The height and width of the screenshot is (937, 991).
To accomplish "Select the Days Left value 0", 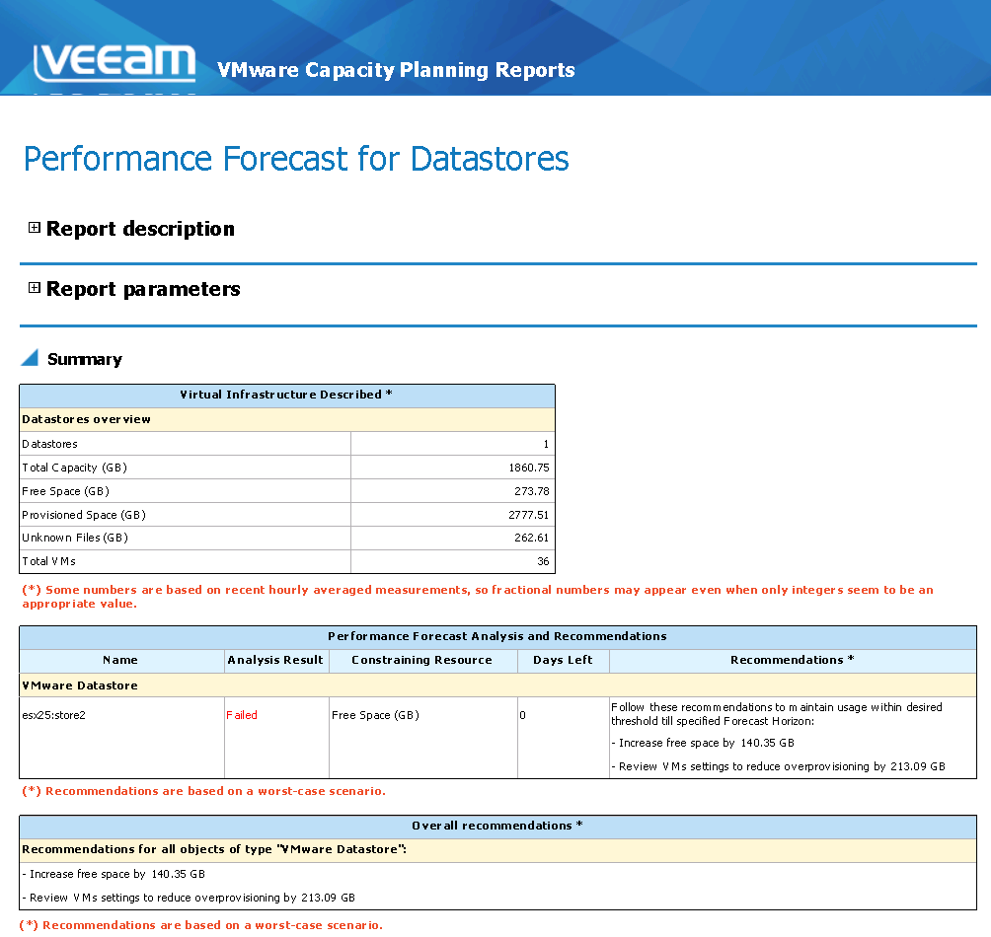I will [x=523, y=715].
